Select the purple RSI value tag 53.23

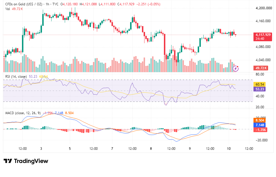pyautogui.click(x=260, y=89)
